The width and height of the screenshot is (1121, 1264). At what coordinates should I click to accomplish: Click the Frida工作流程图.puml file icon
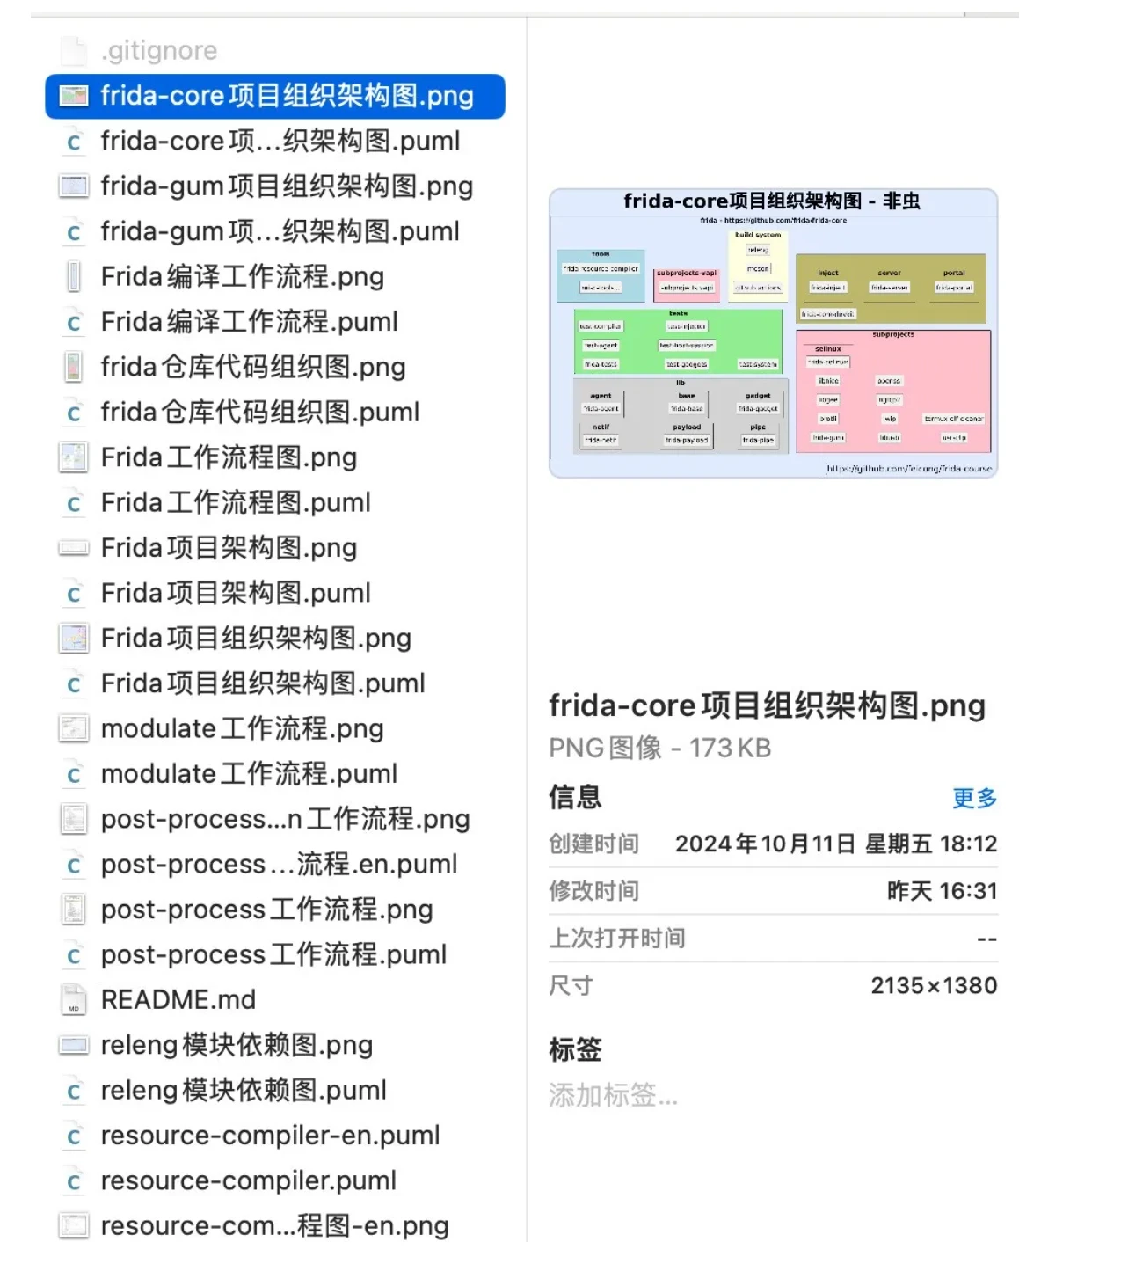tap(74, 503)
